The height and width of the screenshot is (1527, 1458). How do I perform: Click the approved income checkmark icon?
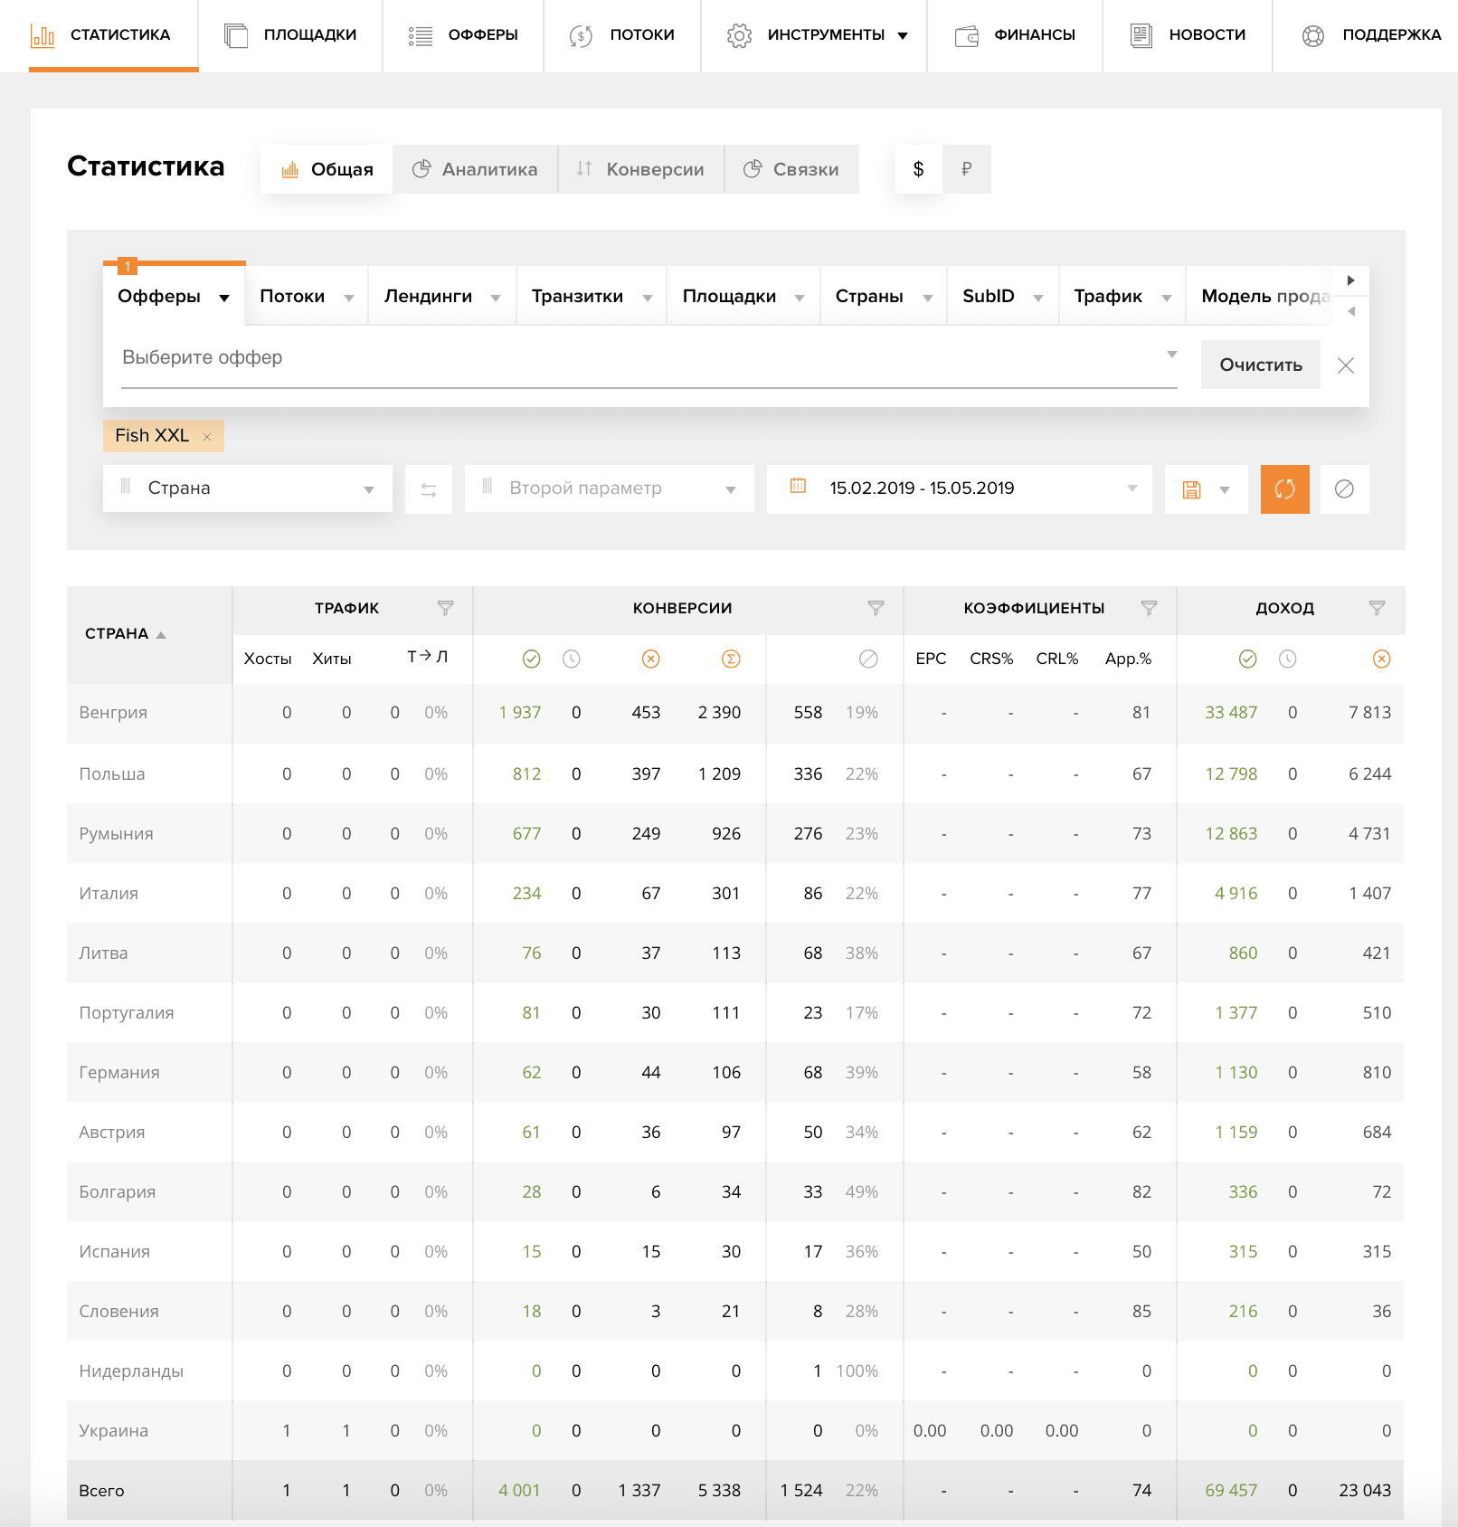click(x=1248, y=659)
